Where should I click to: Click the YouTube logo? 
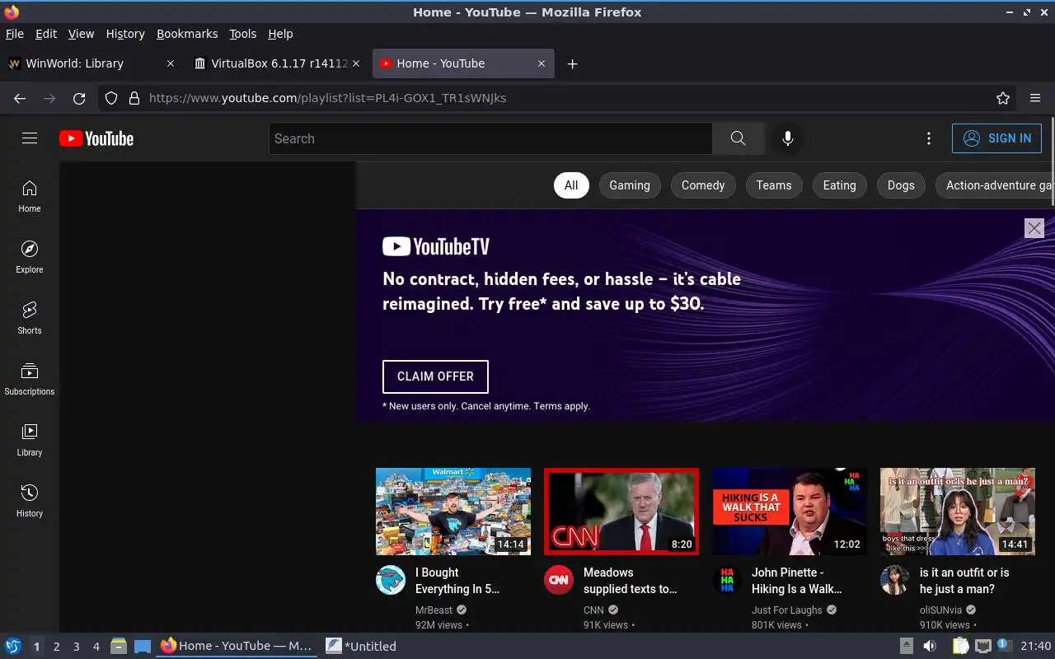tap(96, 138)
